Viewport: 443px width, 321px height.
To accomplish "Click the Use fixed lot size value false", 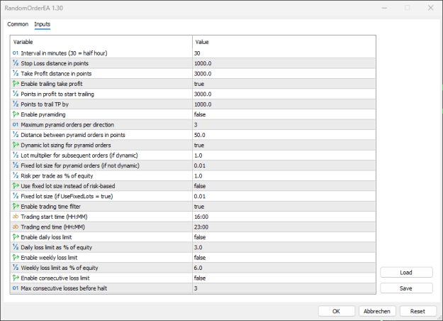I will coord(200,186).
